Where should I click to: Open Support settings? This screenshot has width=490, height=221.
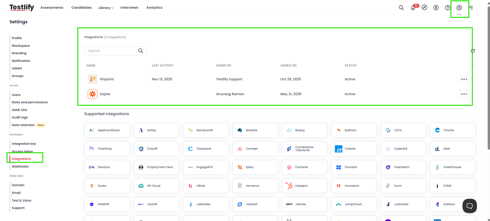(18, 208)
